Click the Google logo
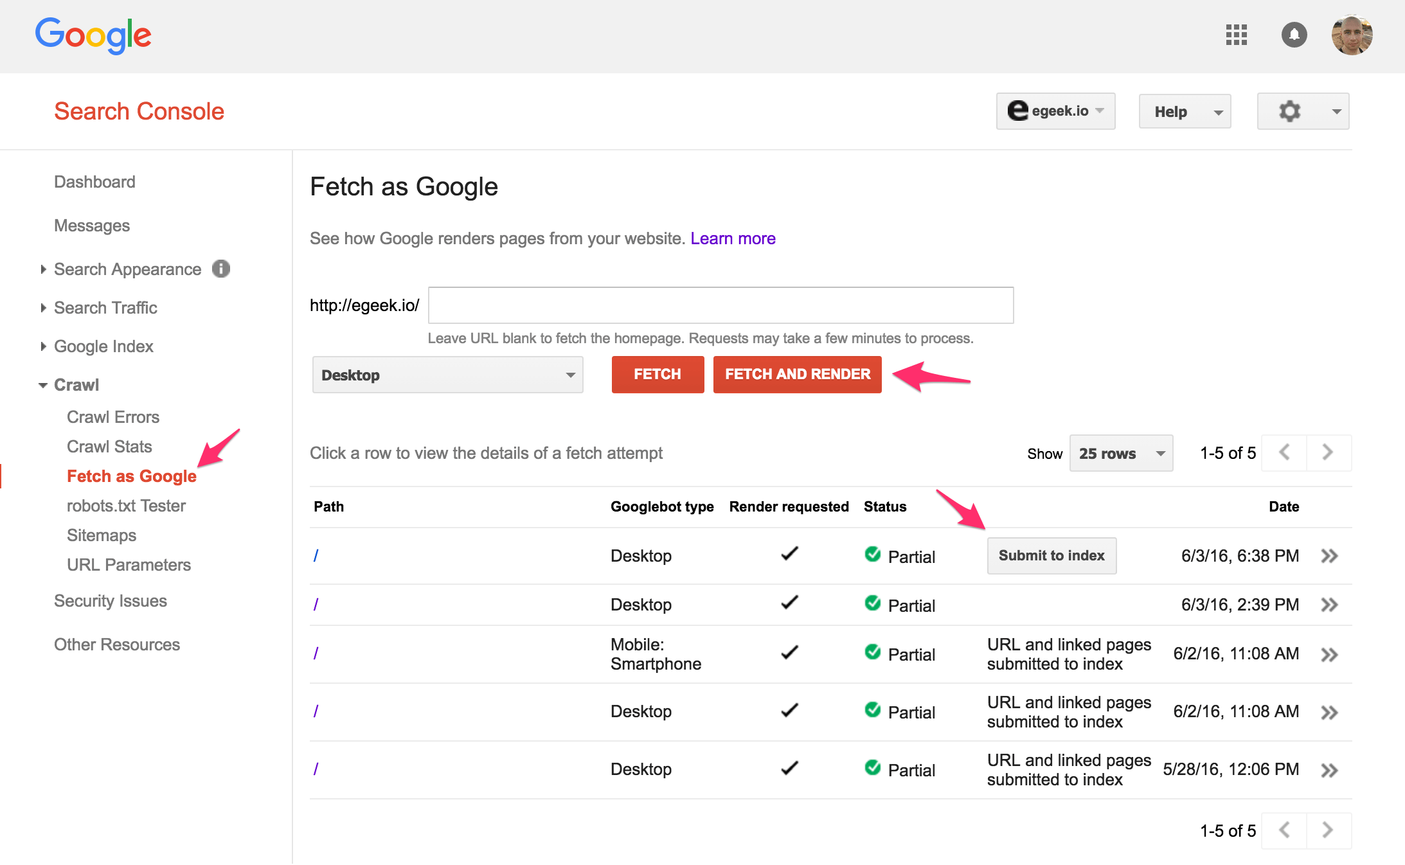1405x865 pixels. (93, 35)
